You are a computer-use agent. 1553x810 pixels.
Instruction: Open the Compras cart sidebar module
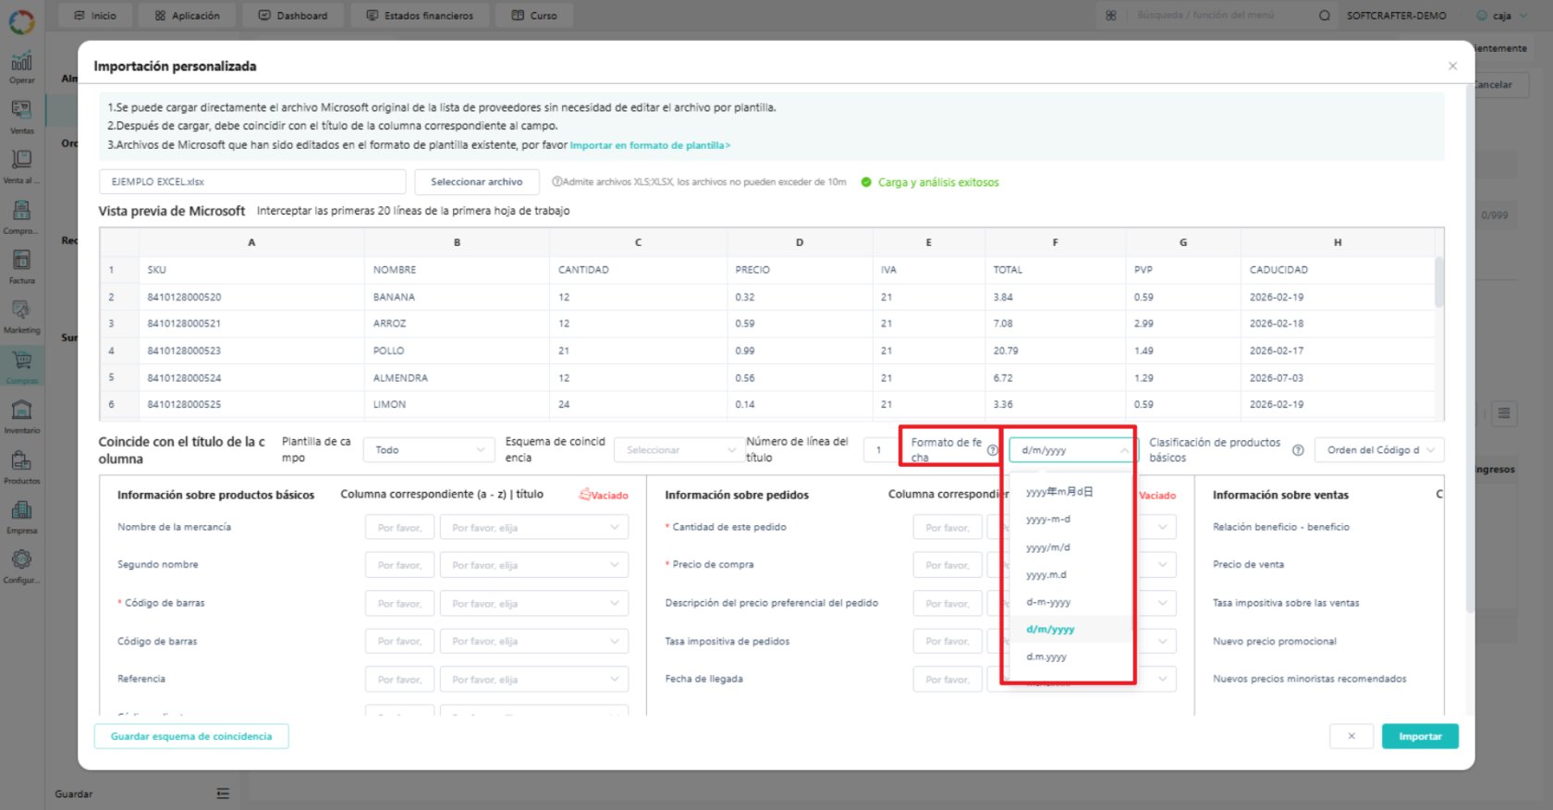pyautogui.click(x=21, y=366)
